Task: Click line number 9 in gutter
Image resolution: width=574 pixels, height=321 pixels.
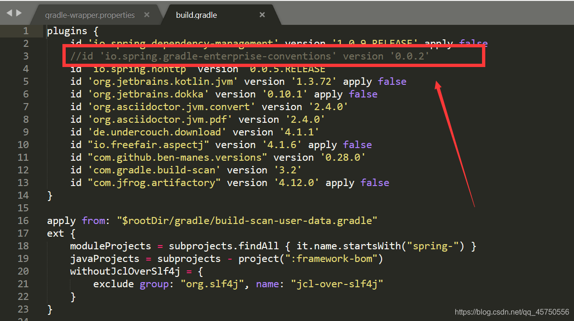Action: click(x=25, y=132)
